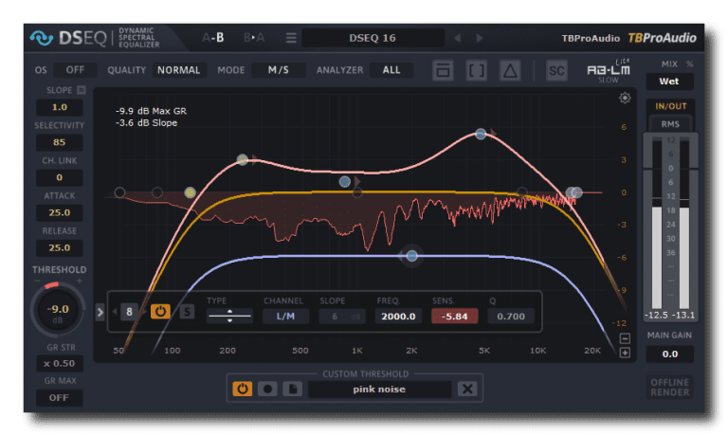
Task: Edit the ATTACK value 25.0
Action: [x=60, y=212]
